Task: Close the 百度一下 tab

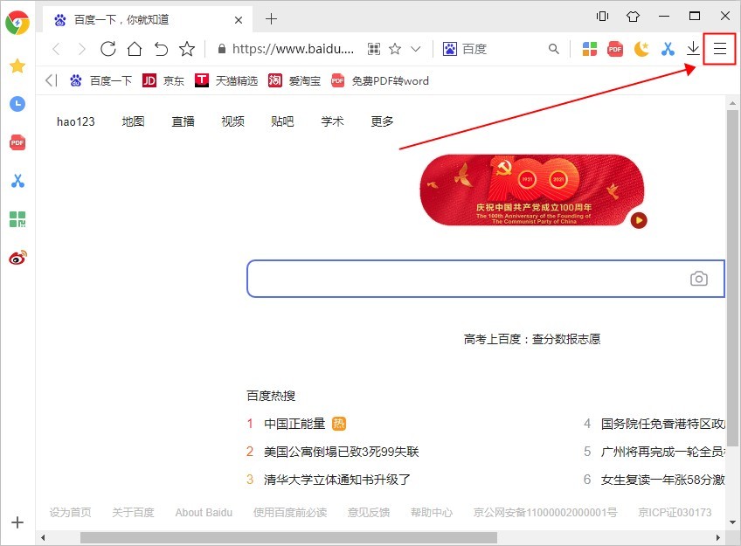Action: pos(239,20)
